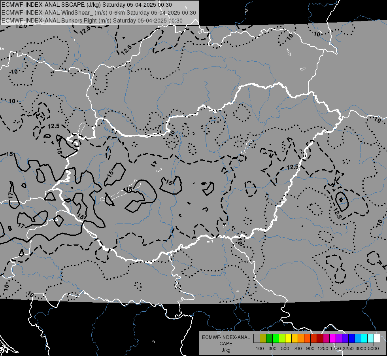Pick the lime yellow-green legend swatch

click(x=282, y=338)
